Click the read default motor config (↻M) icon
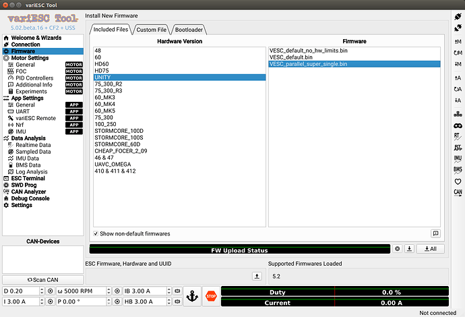Screen dimensions: 465x317 tap(458, 53)
